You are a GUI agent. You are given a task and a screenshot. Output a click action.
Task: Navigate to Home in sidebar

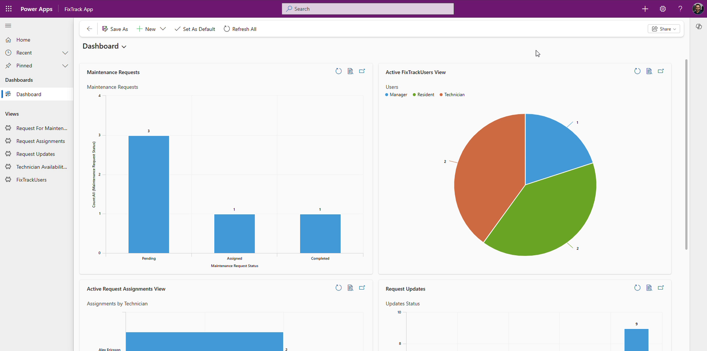tap(23, 40)
